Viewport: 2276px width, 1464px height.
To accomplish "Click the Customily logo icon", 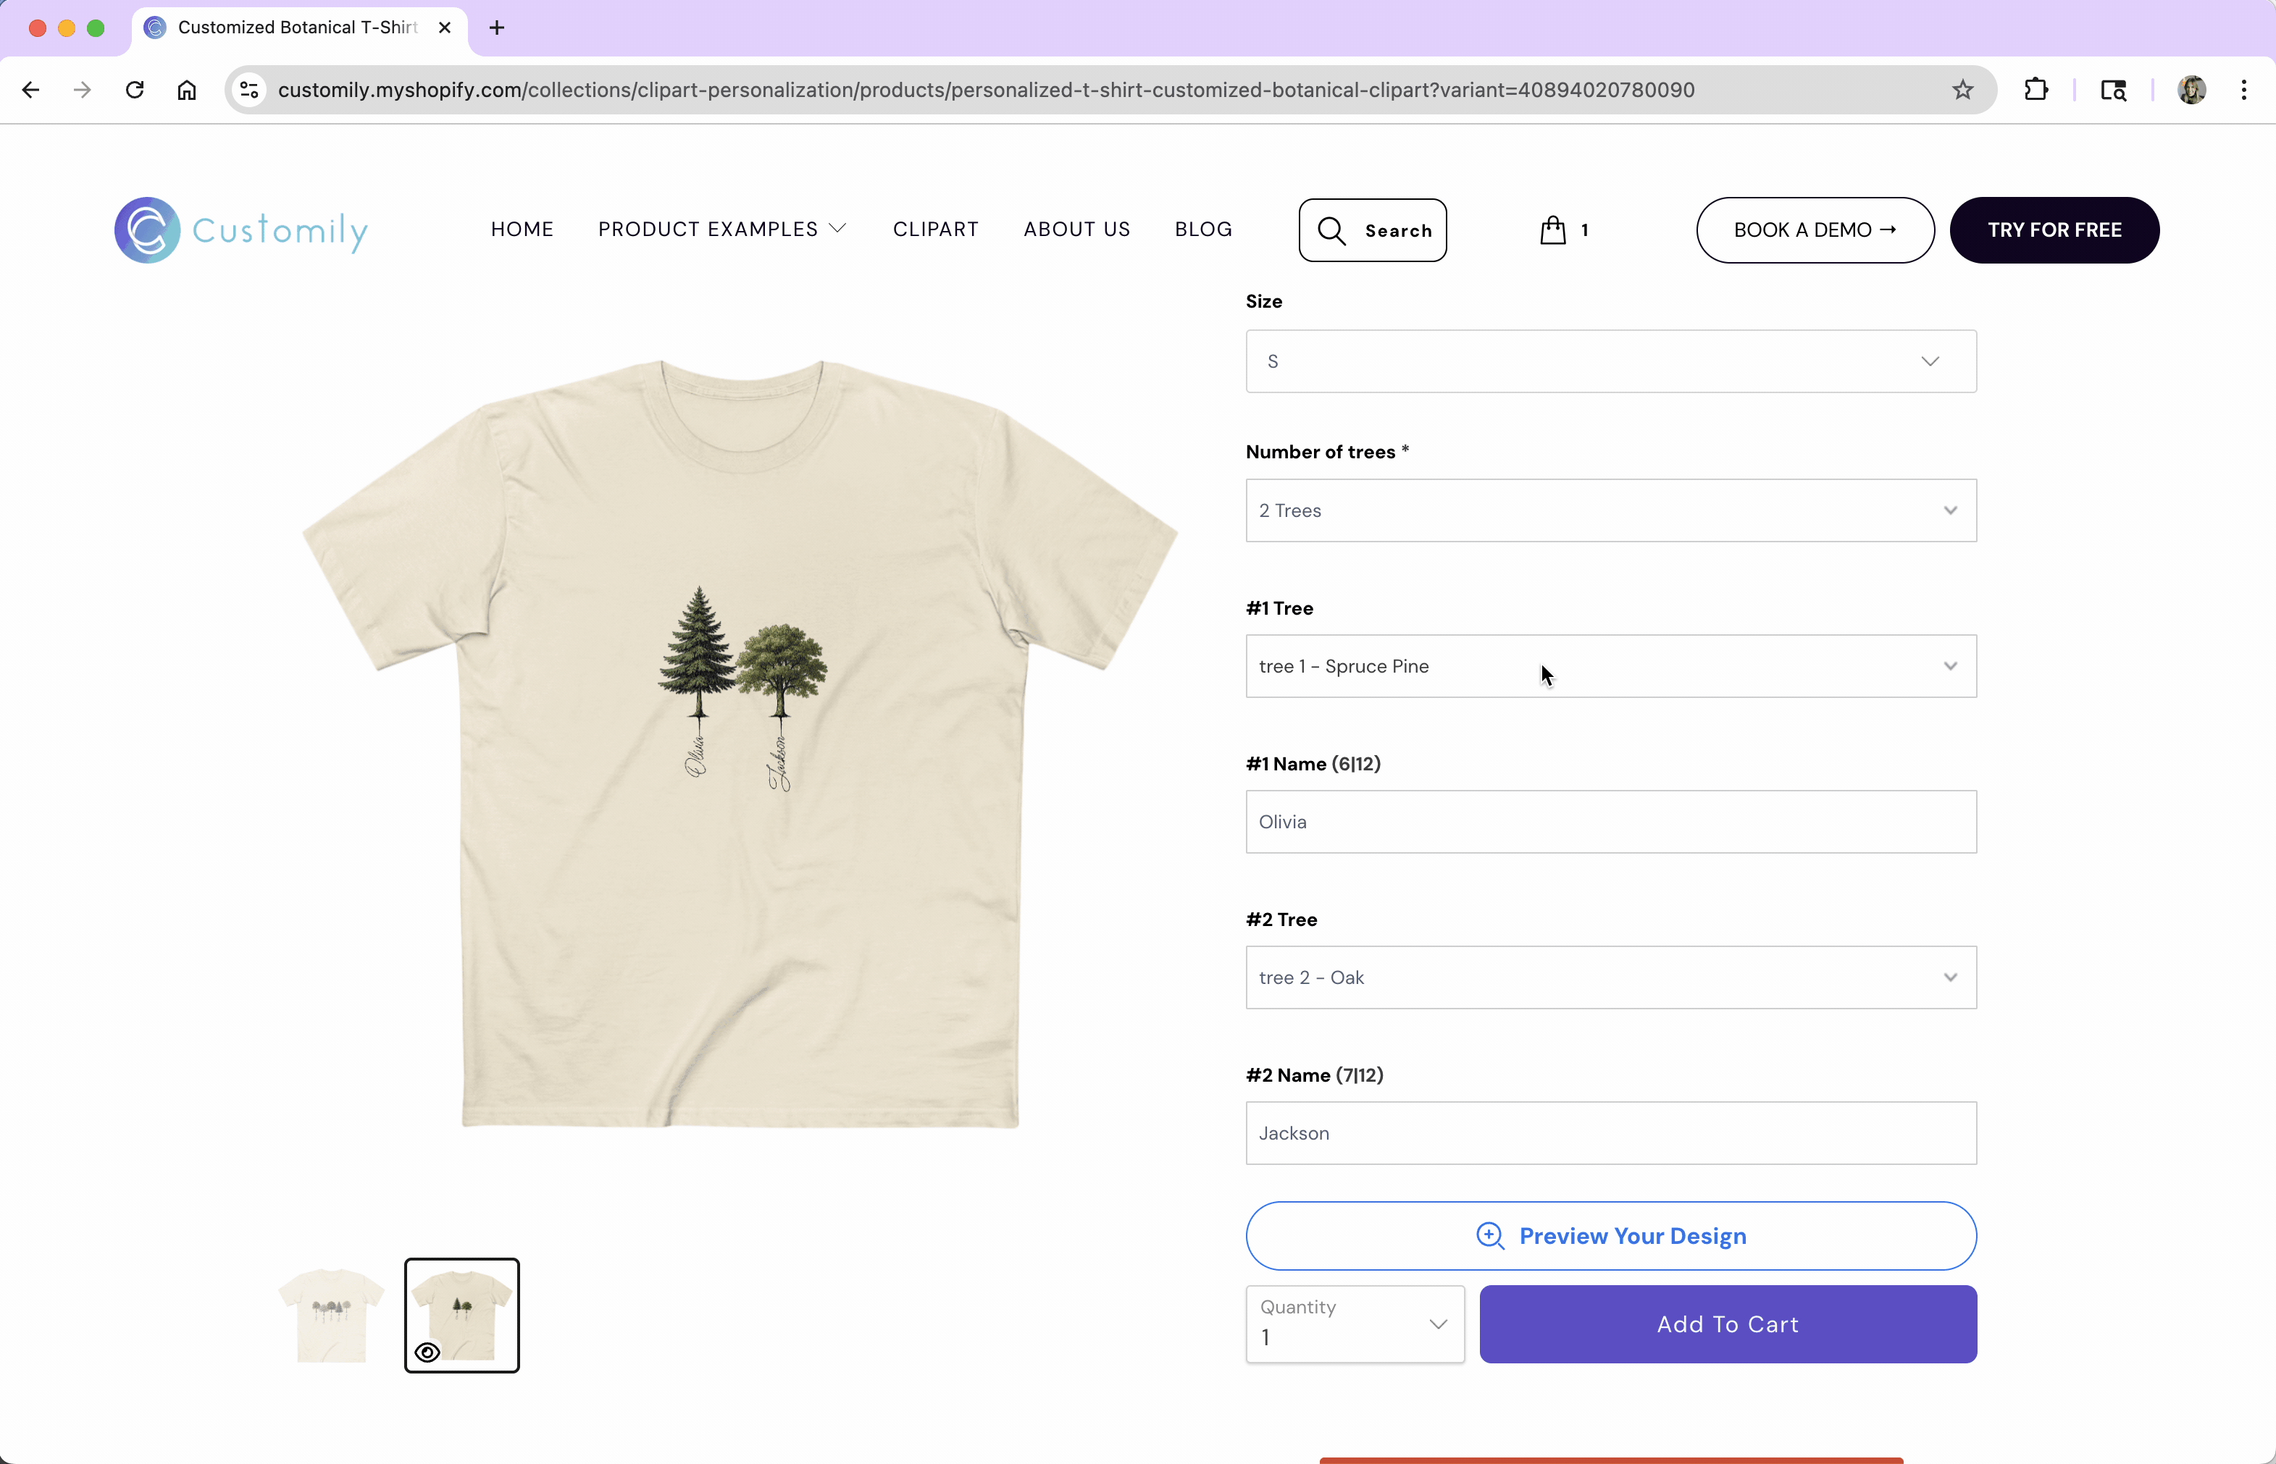I will pos(148,230).
